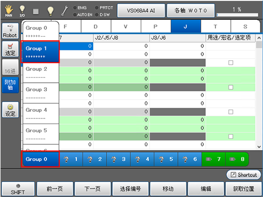Select robot axis 4 button
The width and height of the screenshot is (263, 197).
(142, 159)
